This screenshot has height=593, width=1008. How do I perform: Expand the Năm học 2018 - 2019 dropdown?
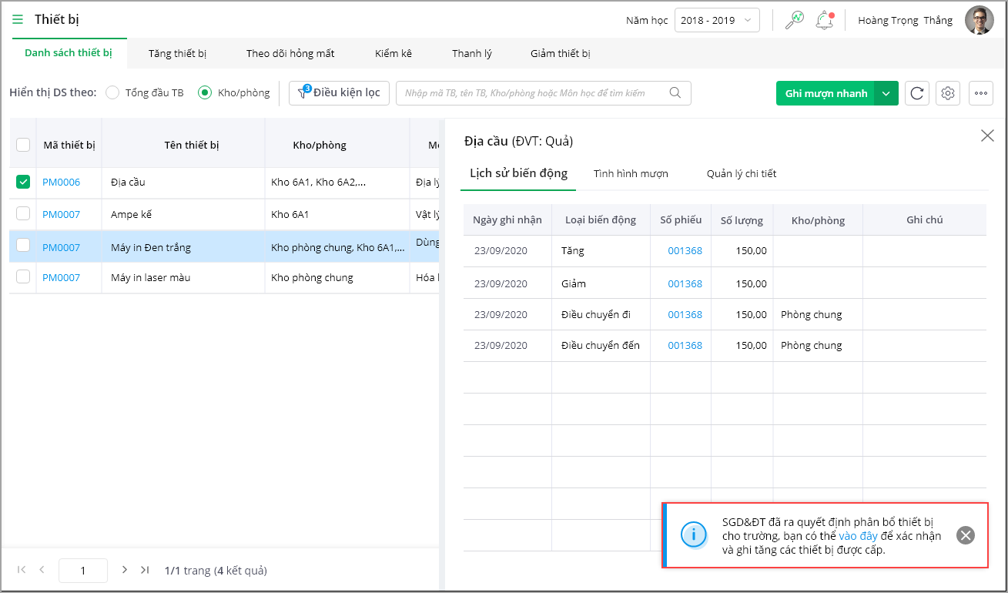click(716, 21)
